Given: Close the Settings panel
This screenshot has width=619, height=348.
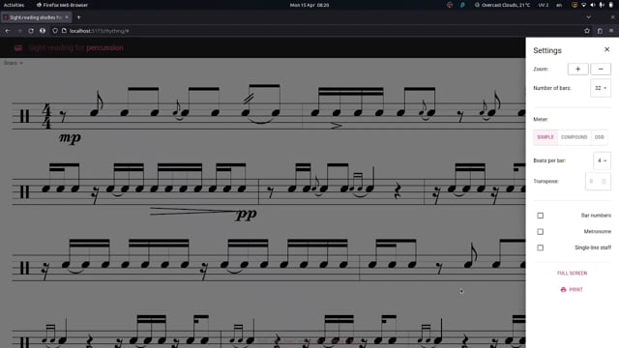Looking at the screenshot, I should [606, 49].
